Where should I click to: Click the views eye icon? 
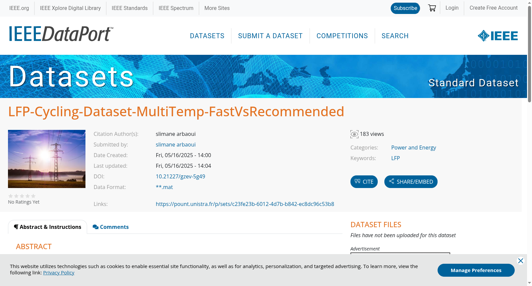click(354, 134)
